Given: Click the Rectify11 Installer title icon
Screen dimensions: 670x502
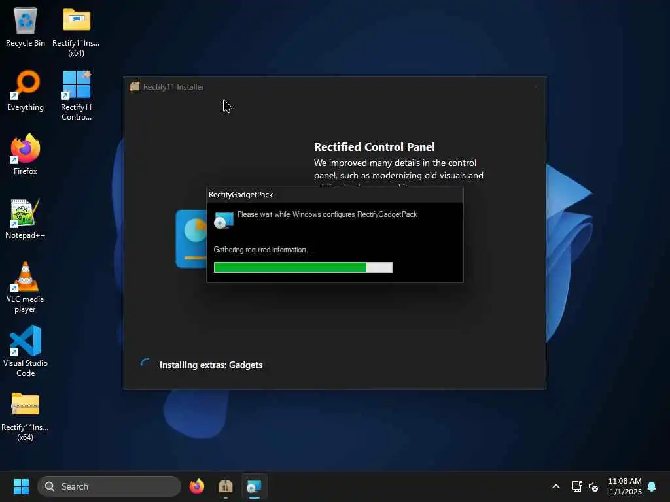Looking at the screenshot, I should click(135, 86).
